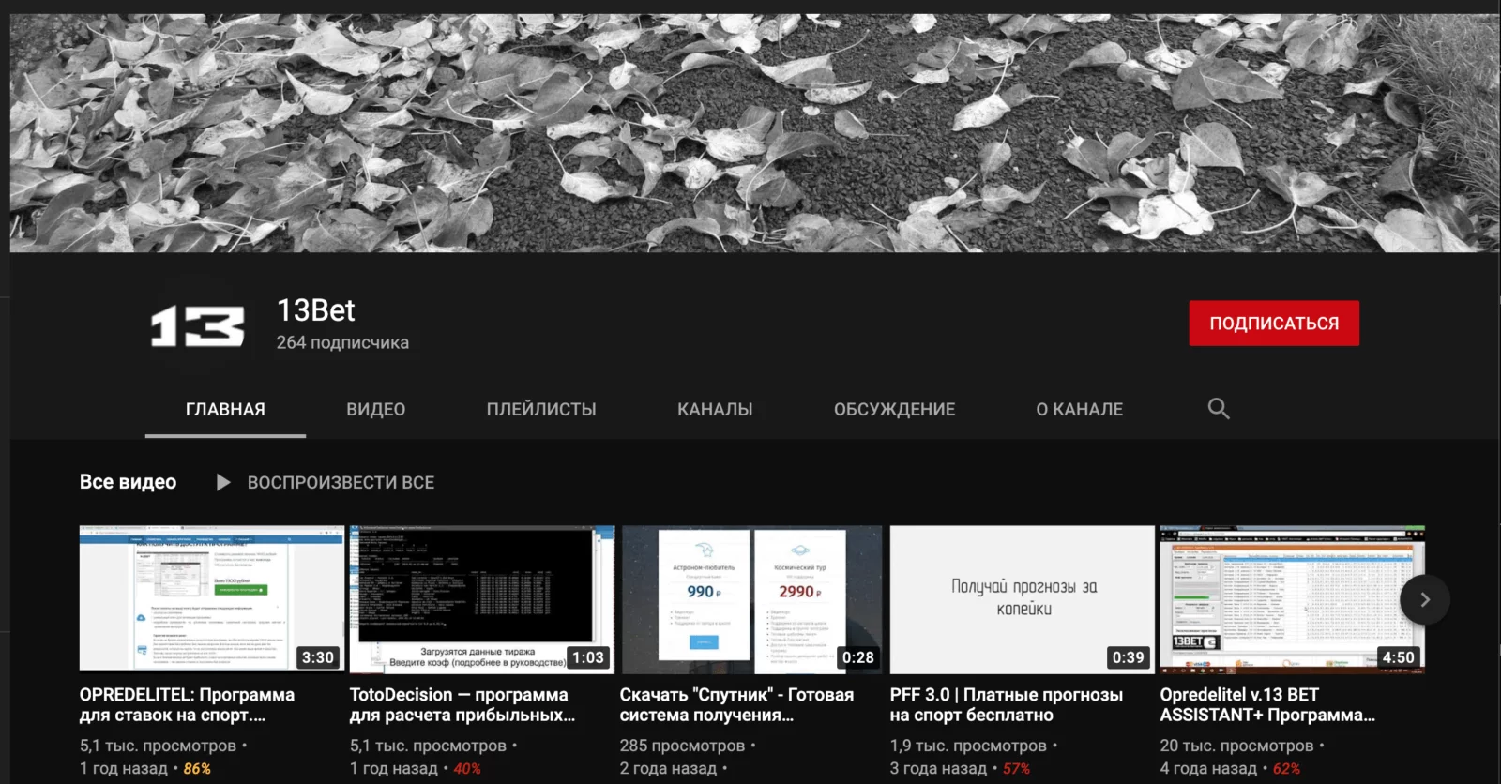The image size is (1501, 784).
Task: Click the play triangle icon beside Все видео
Action: coord(223,482)
